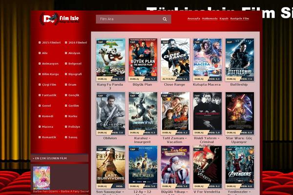Select Rastgele Film from top menu
This screenshot has height=195, width=293.
point(240,19)
